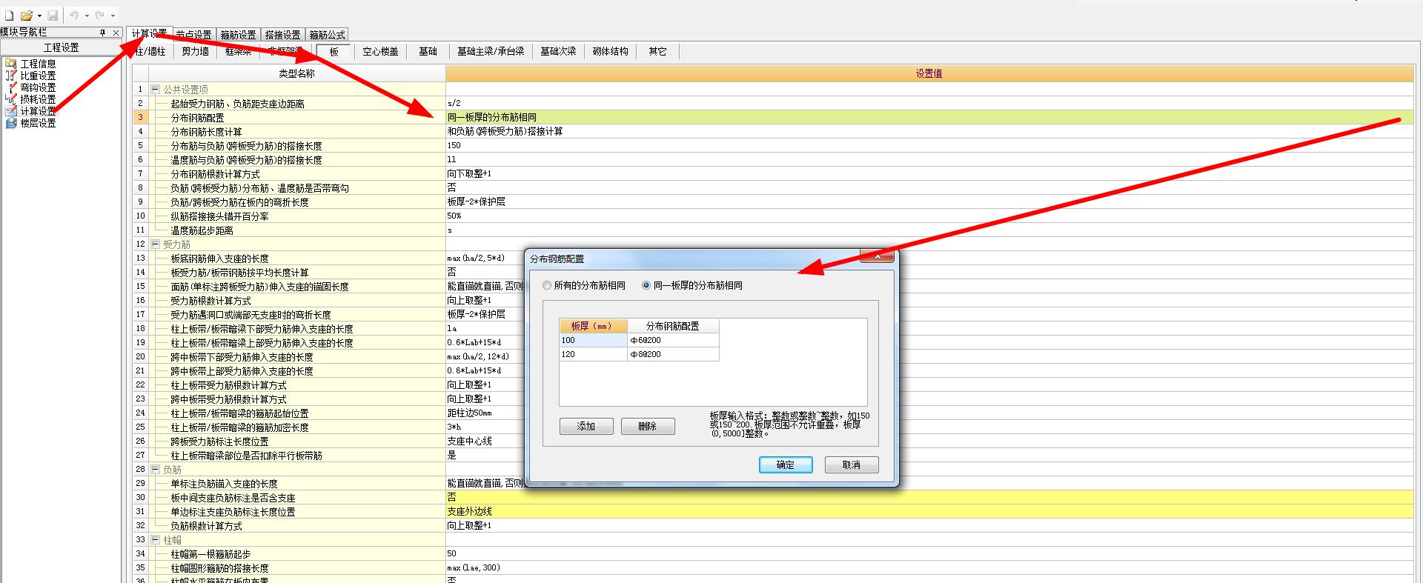The image size is (1423, 583).
Task: Open the redo history dropdown arrow
Action: (x=113, y=16)
